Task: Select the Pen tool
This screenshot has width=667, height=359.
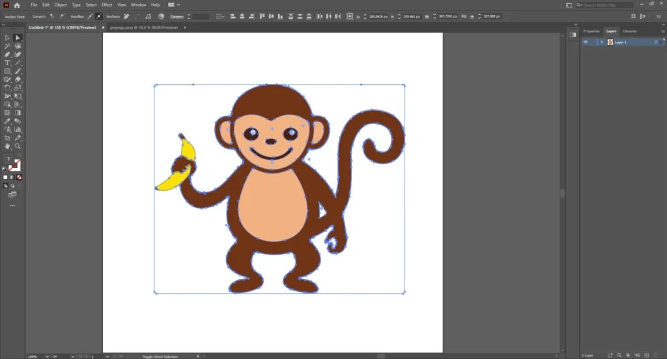Action: click(x=7, y=55)
